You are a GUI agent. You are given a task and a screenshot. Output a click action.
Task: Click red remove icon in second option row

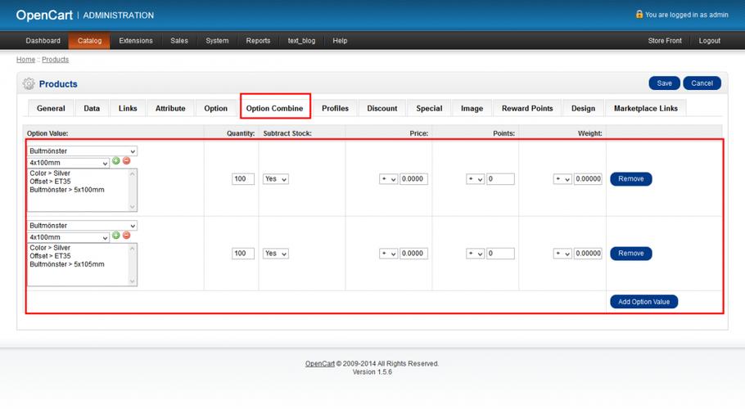[127, 236]
